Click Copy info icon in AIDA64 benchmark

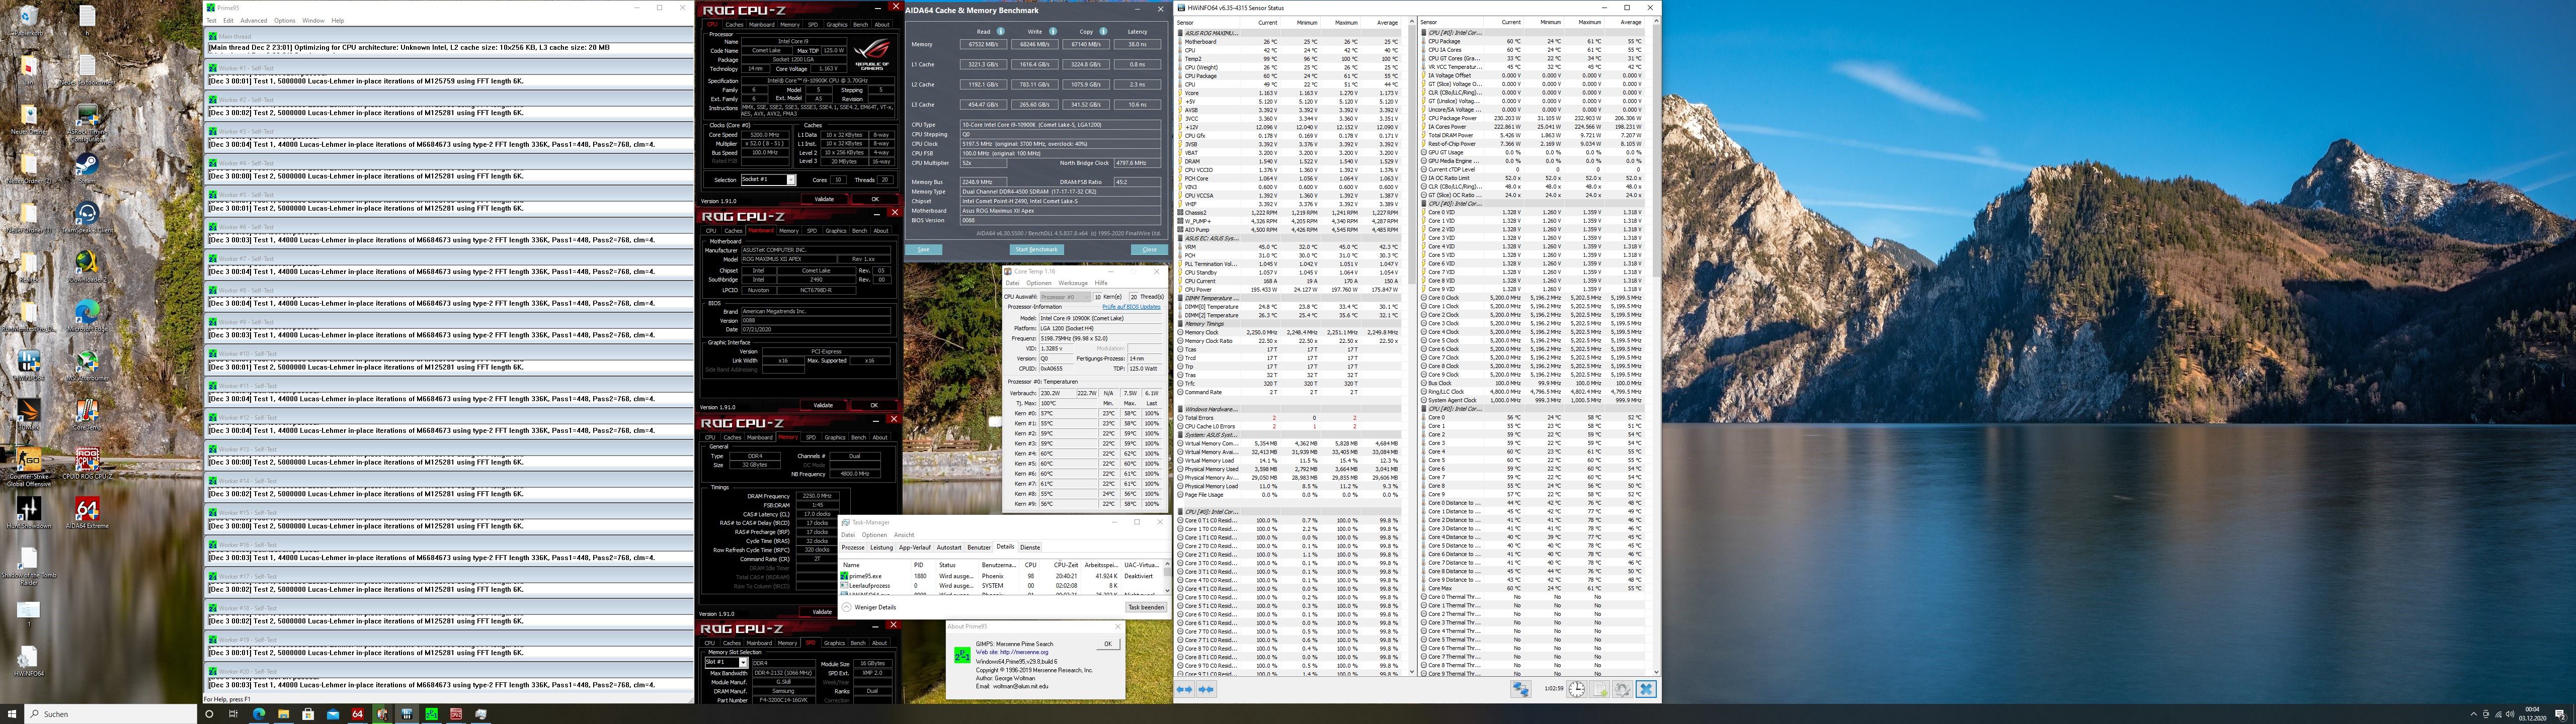pyautogui.click(x=1103, y=31)
